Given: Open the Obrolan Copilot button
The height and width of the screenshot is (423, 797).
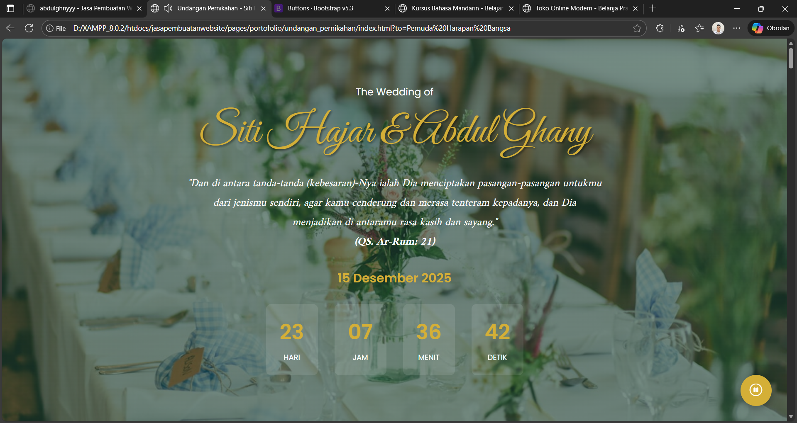Looking at the screenshot, I should pyautogui.click(x=771, y=28).
